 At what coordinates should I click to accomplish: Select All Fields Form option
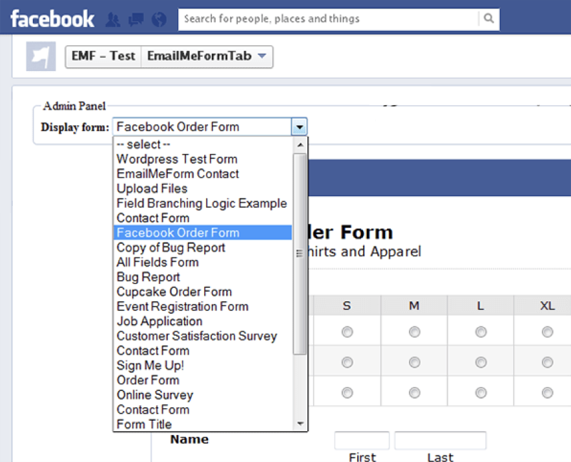[x=203, y=262]
